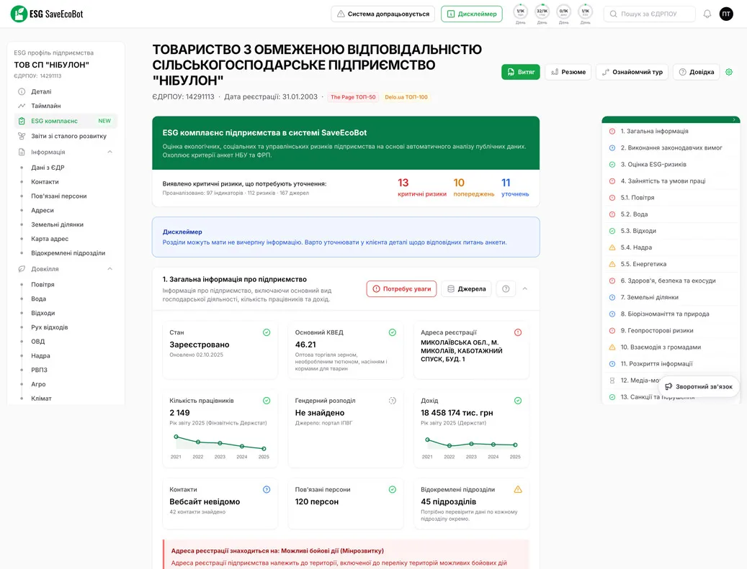Open Дані з ЄДР sidebar item
The height and width of the screenshot is (569, 747).
(48, 168)
